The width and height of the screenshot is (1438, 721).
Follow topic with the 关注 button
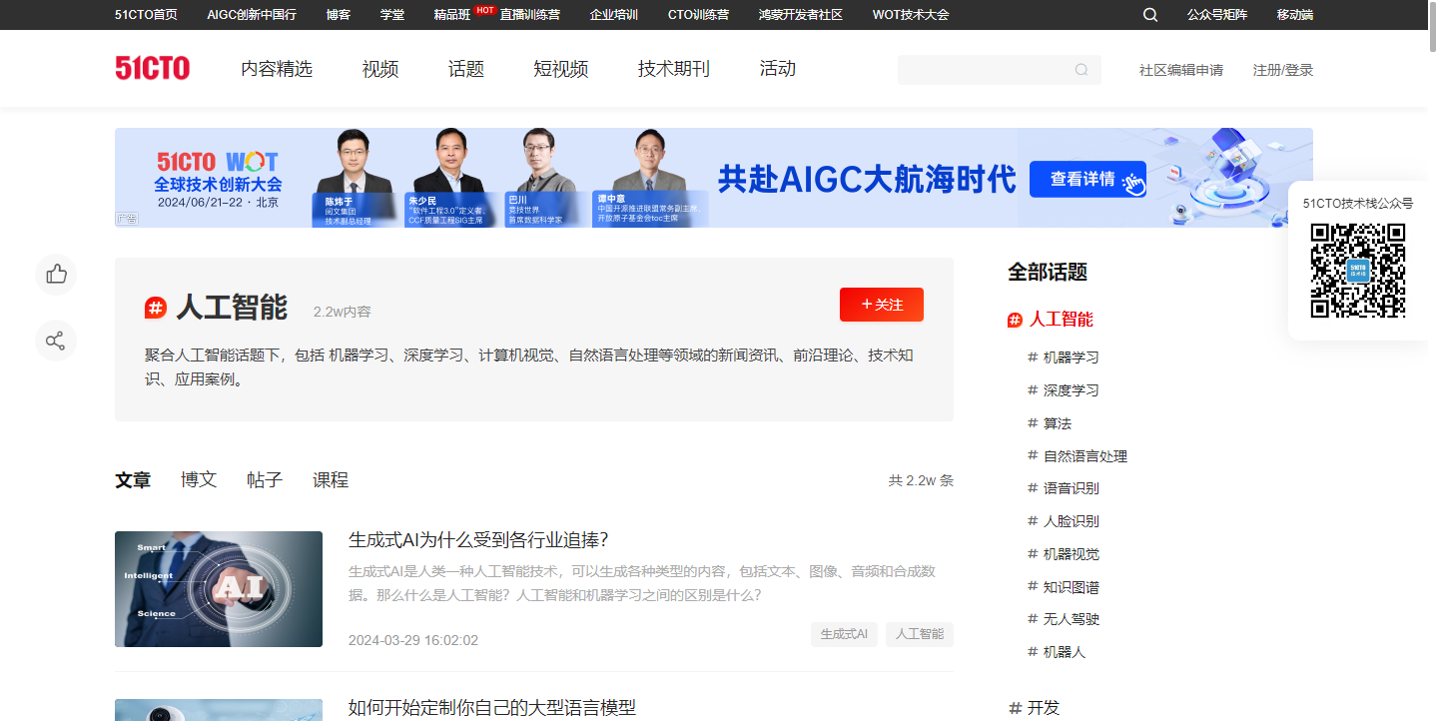pos(882,305)
